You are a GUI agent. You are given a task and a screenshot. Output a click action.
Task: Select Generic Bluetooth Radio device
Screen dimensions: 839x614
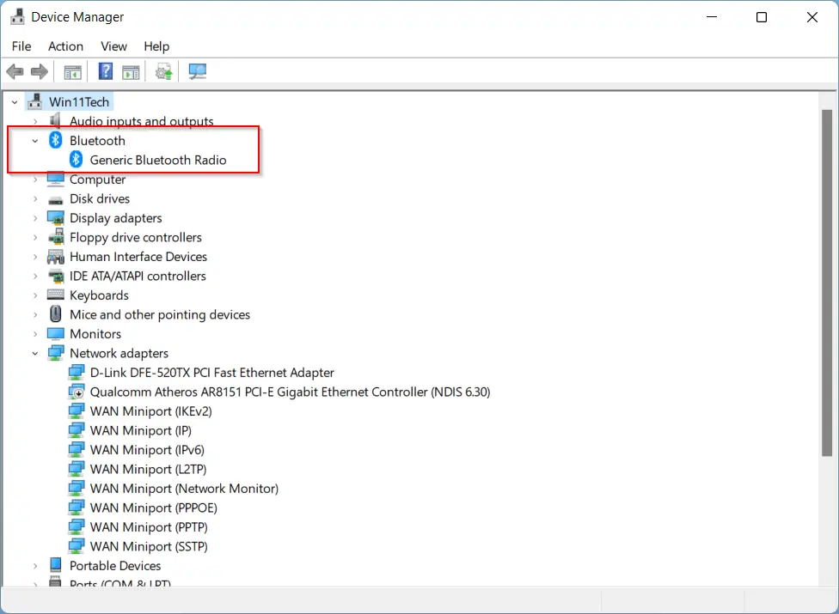pyautogui.click(x=158, y=160)
